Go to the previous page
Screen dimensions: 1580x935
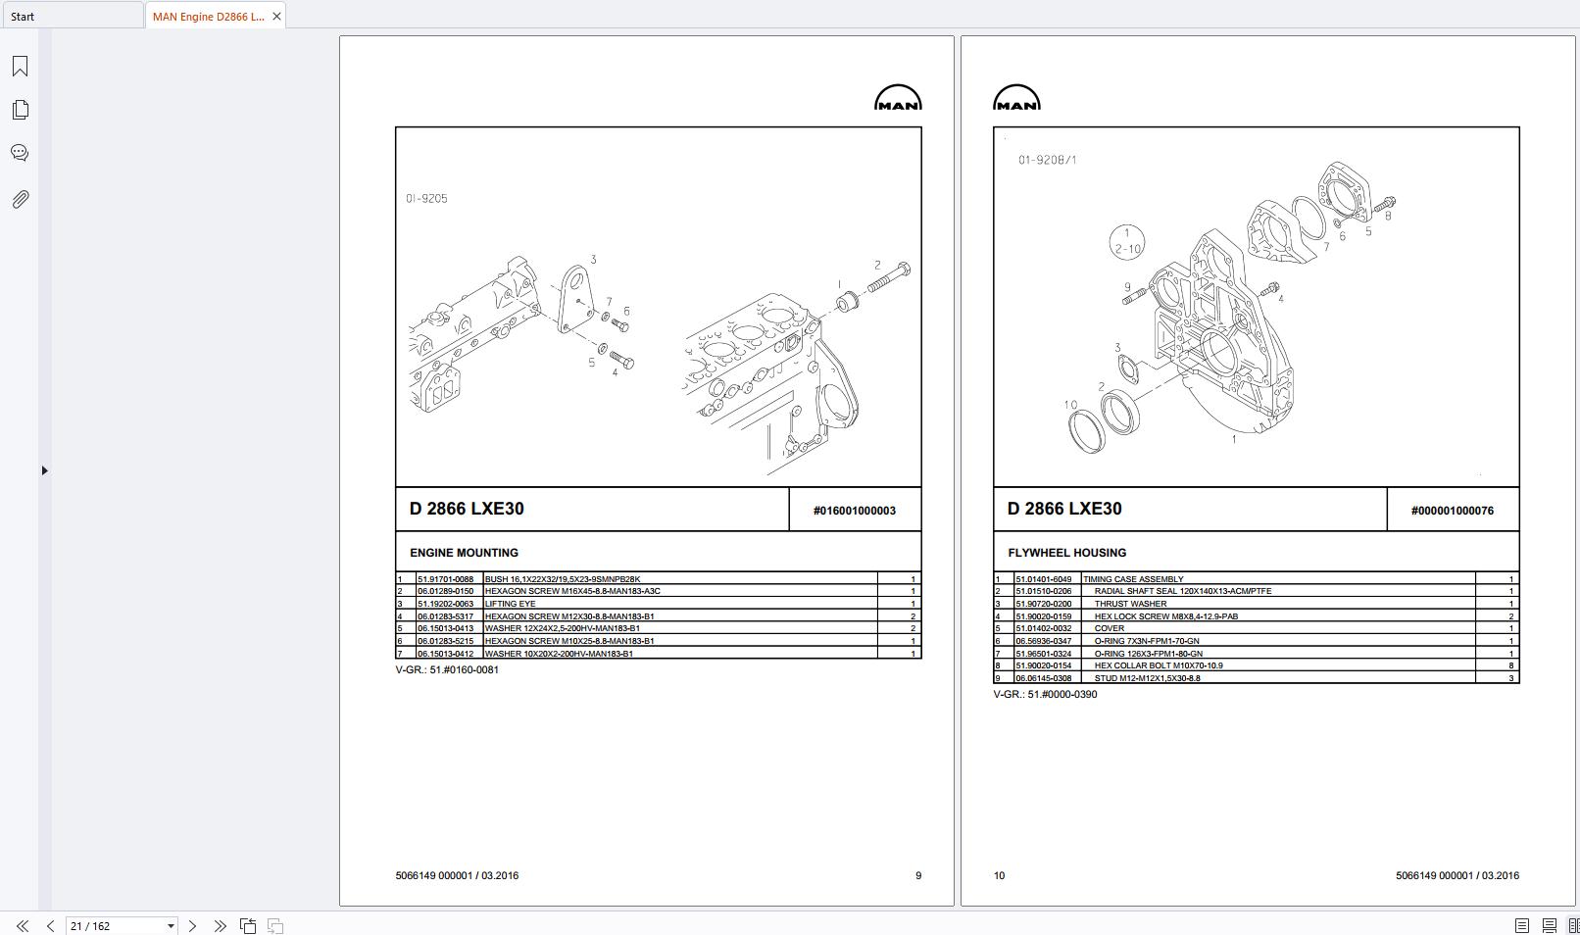click(x=50, y=925)
